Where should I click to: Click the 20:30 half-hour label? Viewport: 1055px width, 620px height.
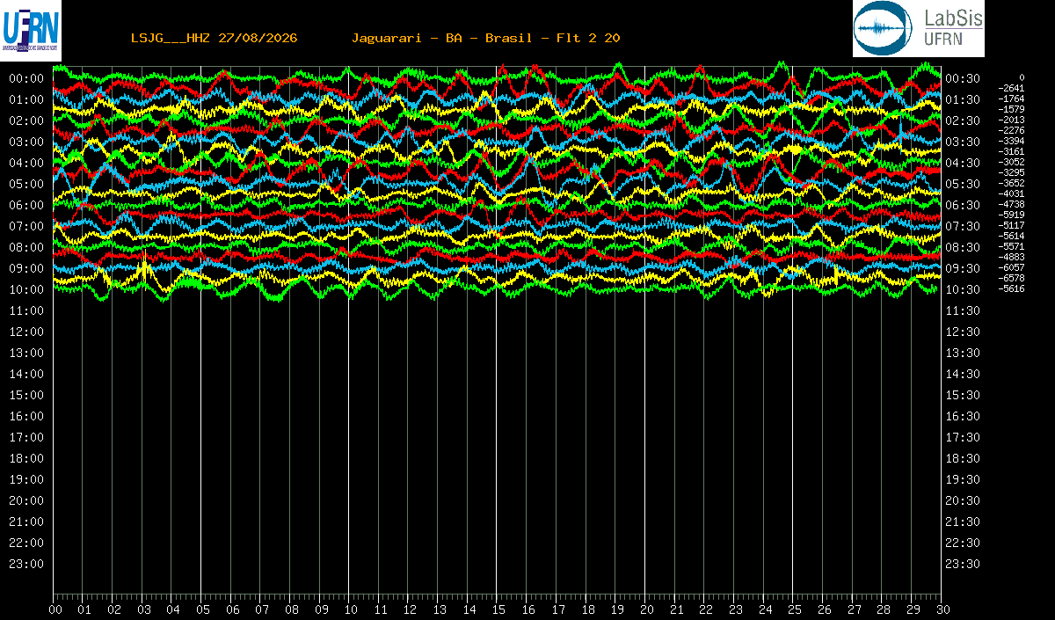click(x=963, y=500)
